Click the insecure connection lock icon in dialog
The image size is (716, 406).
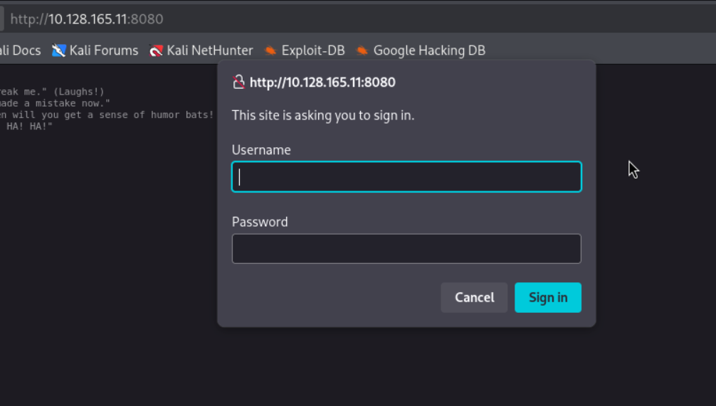pos(238,82)
